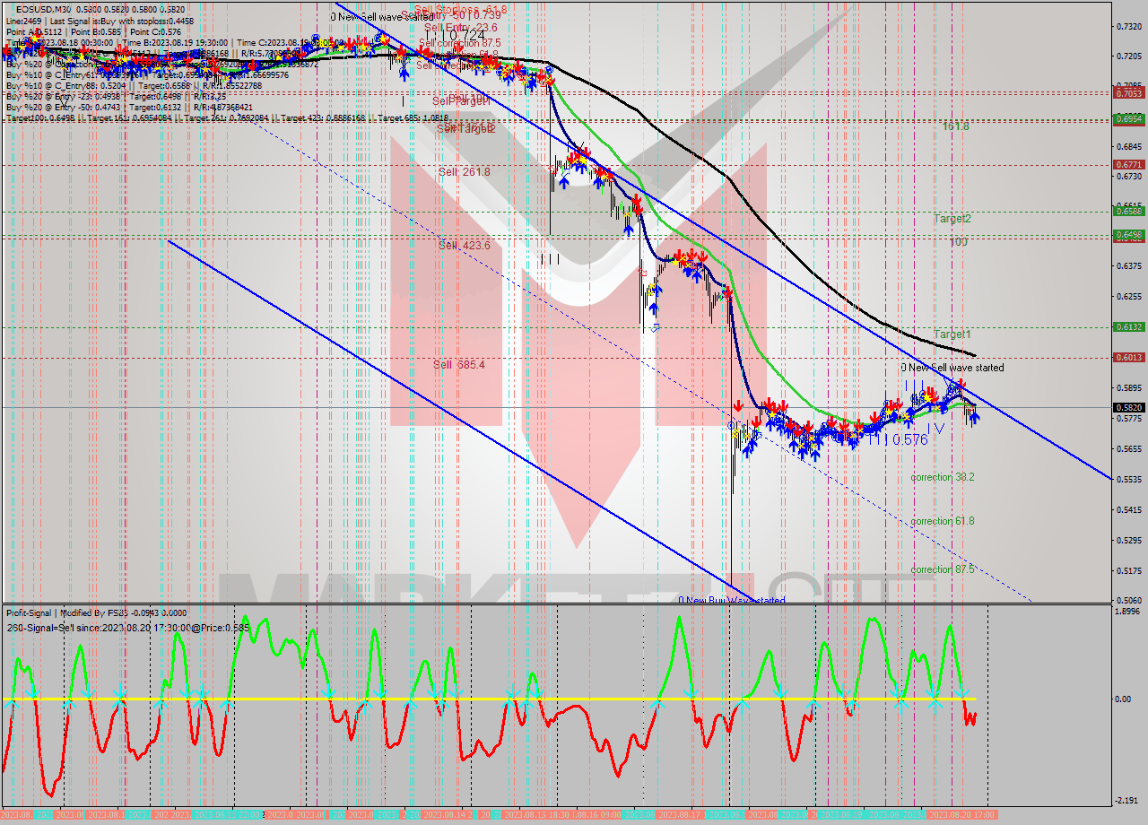Click the Sell Stoploss -61.8 label
This screenshot has width=1148, height=825.
pos(460,9)
